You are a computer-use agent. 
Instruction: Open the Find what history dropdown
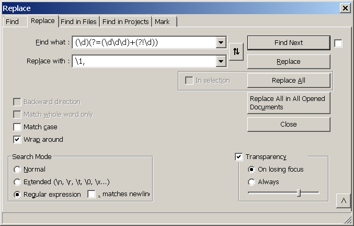point(221,42)
